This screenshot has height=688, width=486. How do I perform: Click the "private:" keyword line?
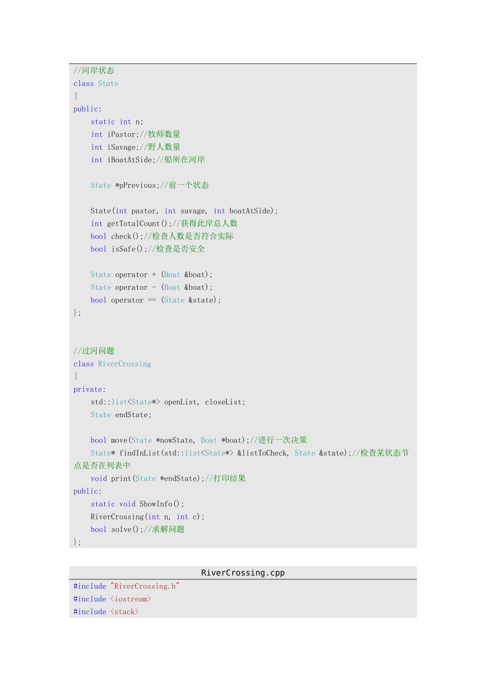[90, 390]
